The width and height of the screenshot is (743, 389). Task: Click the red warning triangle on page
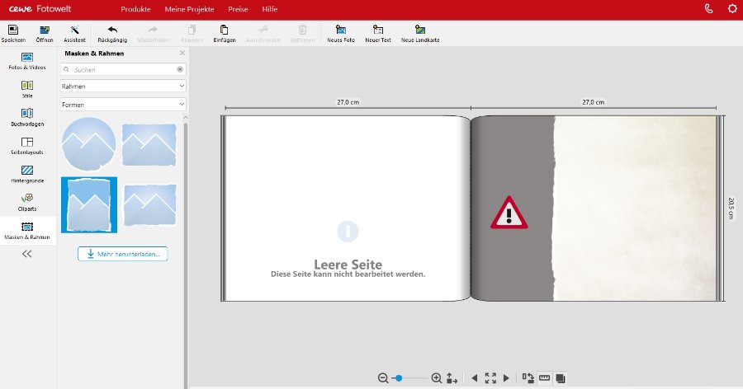pyautogui.click(x=509, y=213)
